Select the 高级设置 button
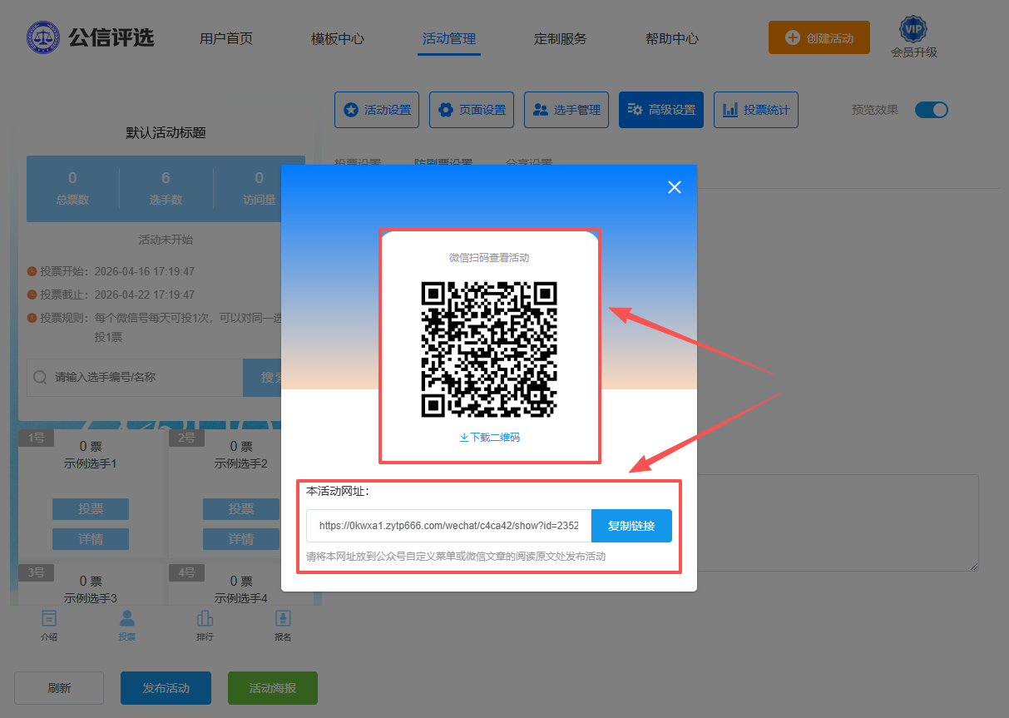The image size is (1009, 718). (x=661, y=110)
